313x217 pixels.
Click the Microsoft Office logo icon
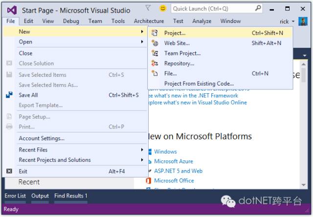click(x=148, y=180)
